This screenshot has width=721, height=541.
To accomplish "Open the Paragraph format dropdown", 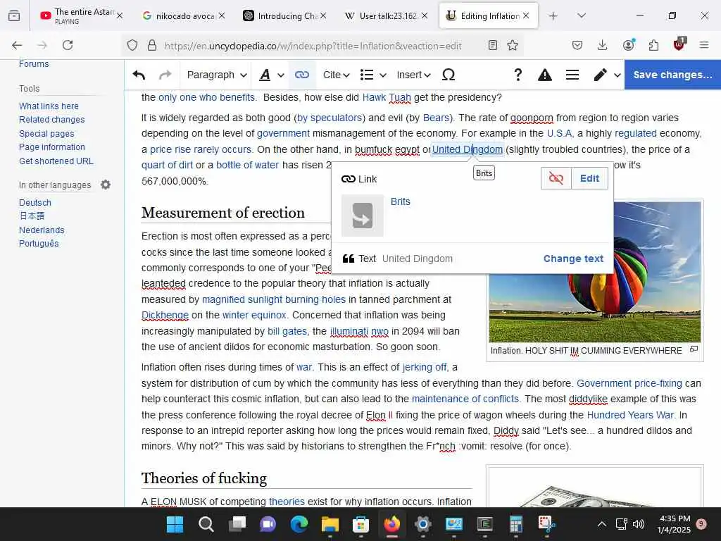I will [x=217, y=75].
